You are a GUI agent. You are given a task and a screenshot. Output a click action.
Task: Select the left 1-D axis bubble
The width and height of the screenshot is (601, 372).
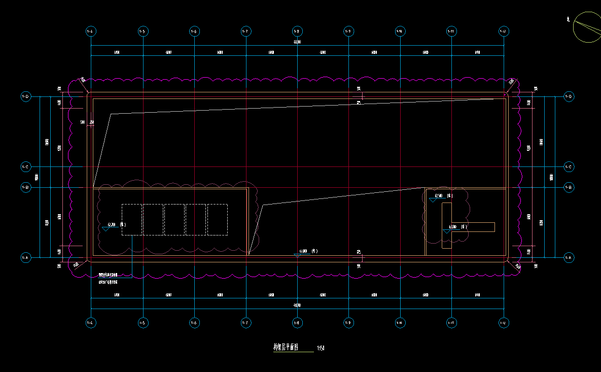pyautogui.click(x=25, y=96)
